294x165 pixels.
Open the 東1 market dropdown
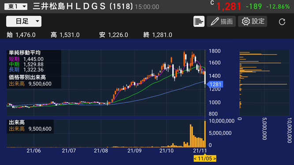coord(16,7)
